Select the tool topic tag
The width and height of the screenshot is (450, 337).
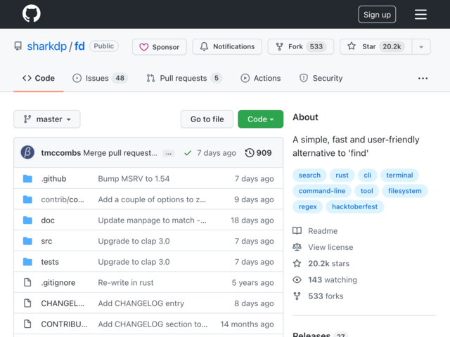pyautogui.click(x=366, y=191)
